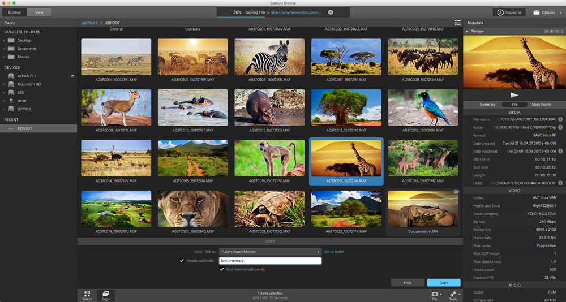Screen dimensions: 566x302
Task: Select the lion clip A037C020 thumbnail
Action: tap(193, 209)
